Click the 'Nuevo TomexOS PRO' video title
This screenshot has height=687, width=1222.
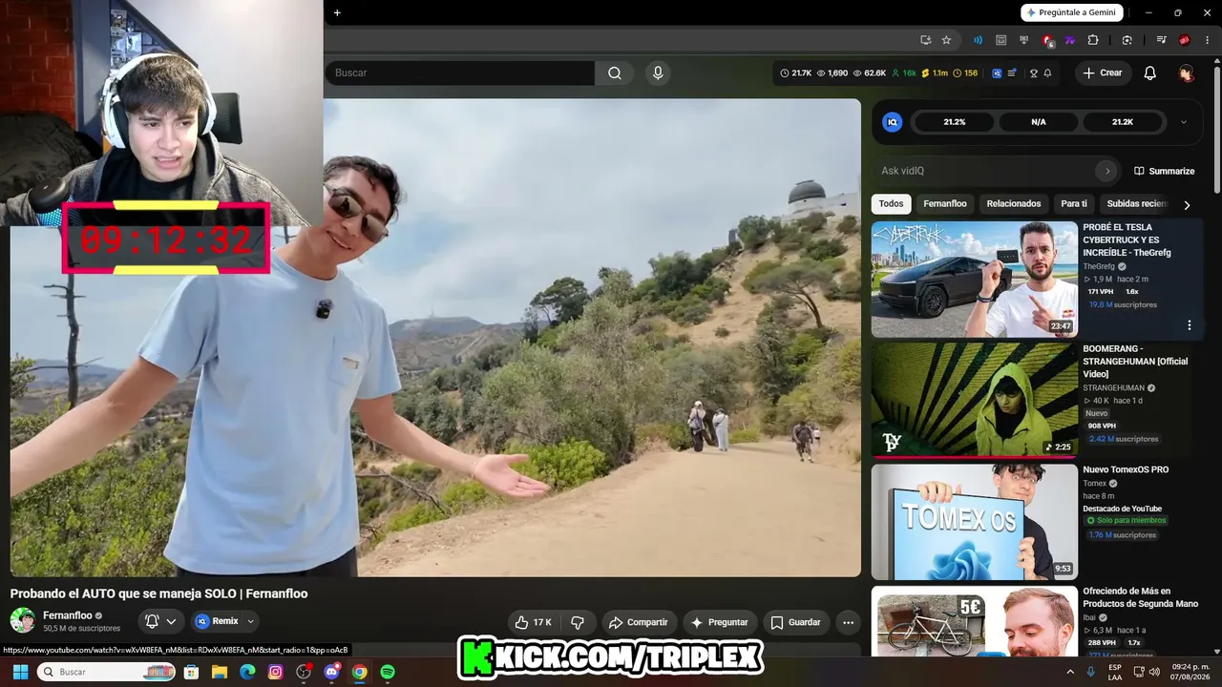pos(1126,469)
